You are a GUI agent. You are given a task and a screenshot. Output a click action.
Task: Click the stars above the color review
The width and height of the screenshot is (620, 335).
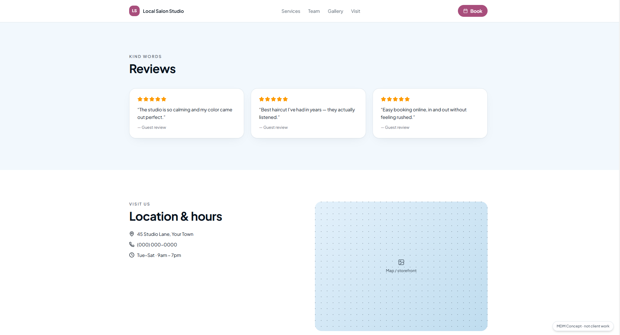(152, 99)
